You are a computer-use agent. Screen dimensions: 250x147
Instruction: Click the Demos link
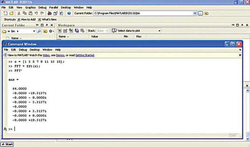click(60, 55)
